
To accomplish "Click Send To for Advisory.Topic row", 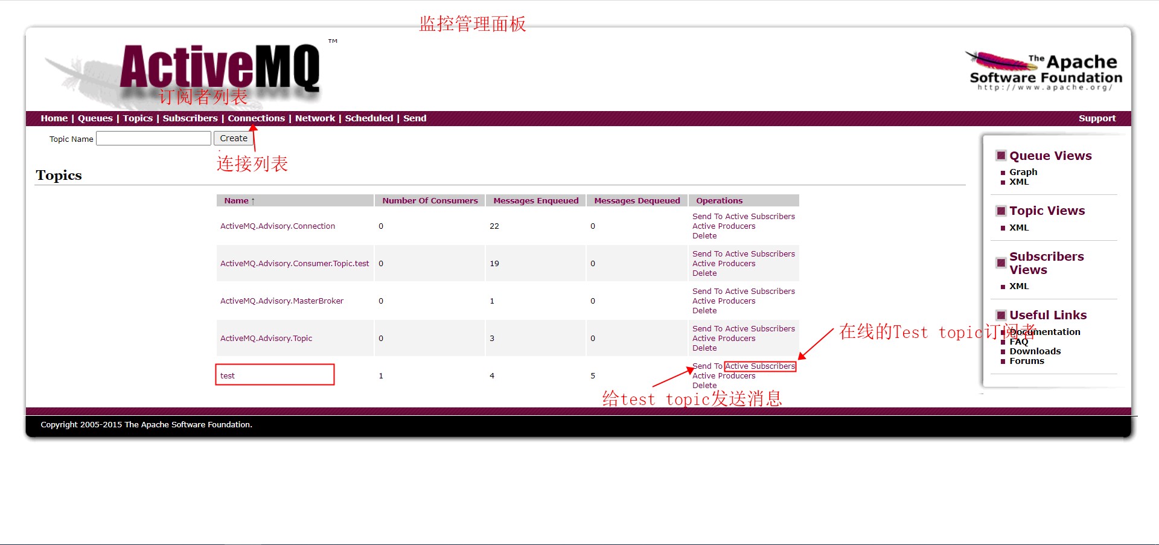I will [707, 328].
